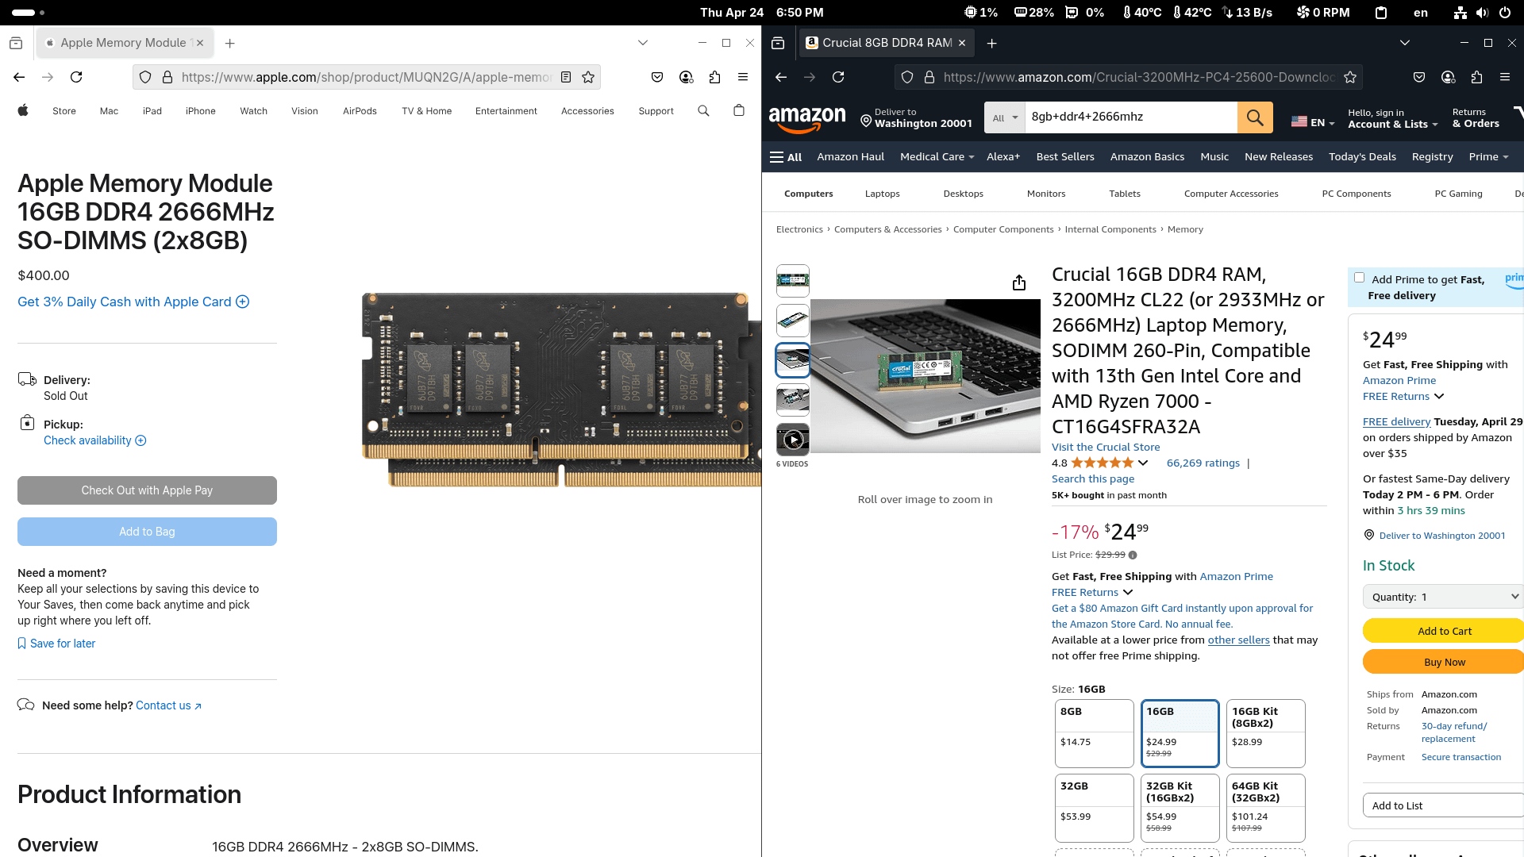Open extensions in Apple browser window

pos(714,77)
